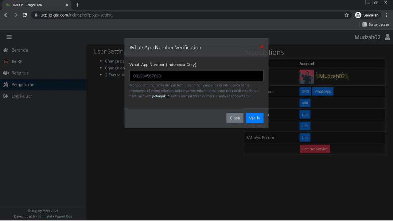Click the Log Keluar exit icon
The width and height of the screenshot is (393, 221).
click(6, 96)
